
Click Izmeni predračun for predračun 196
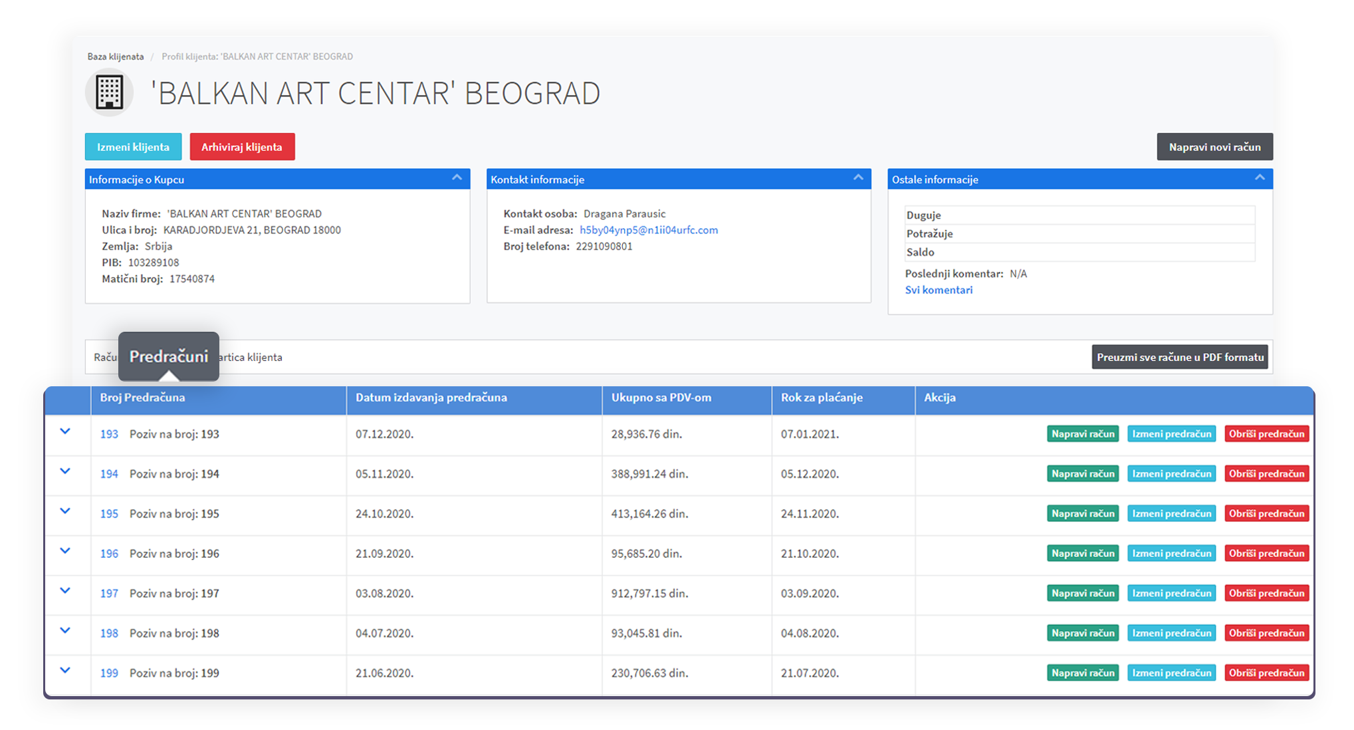click(x=1171, y=554)
